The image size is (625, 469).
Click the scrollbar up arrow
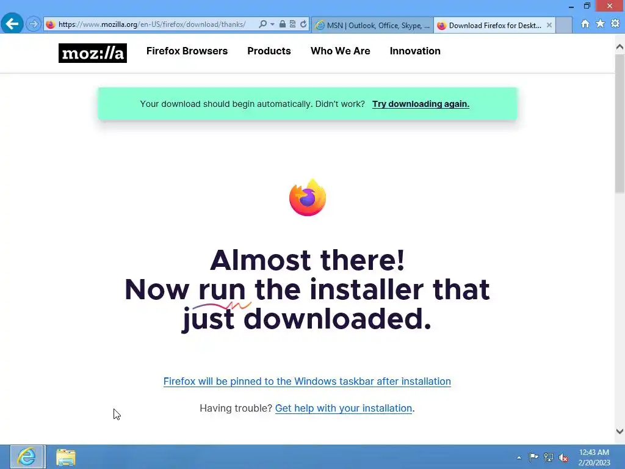(x=620, y=47)
